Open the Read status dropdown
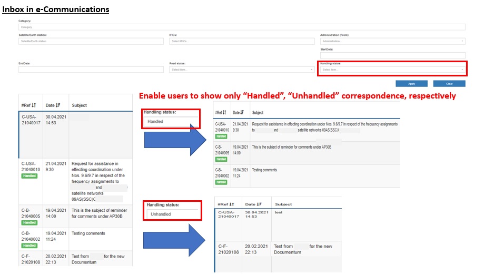 [x=241, y=70]
